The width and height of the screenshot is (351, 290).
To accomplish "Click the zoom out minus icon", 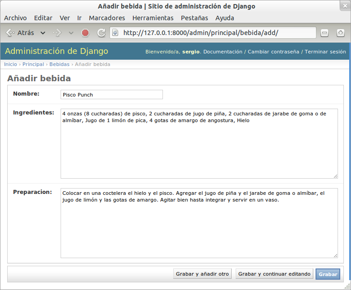I will (x=325, y=33).
